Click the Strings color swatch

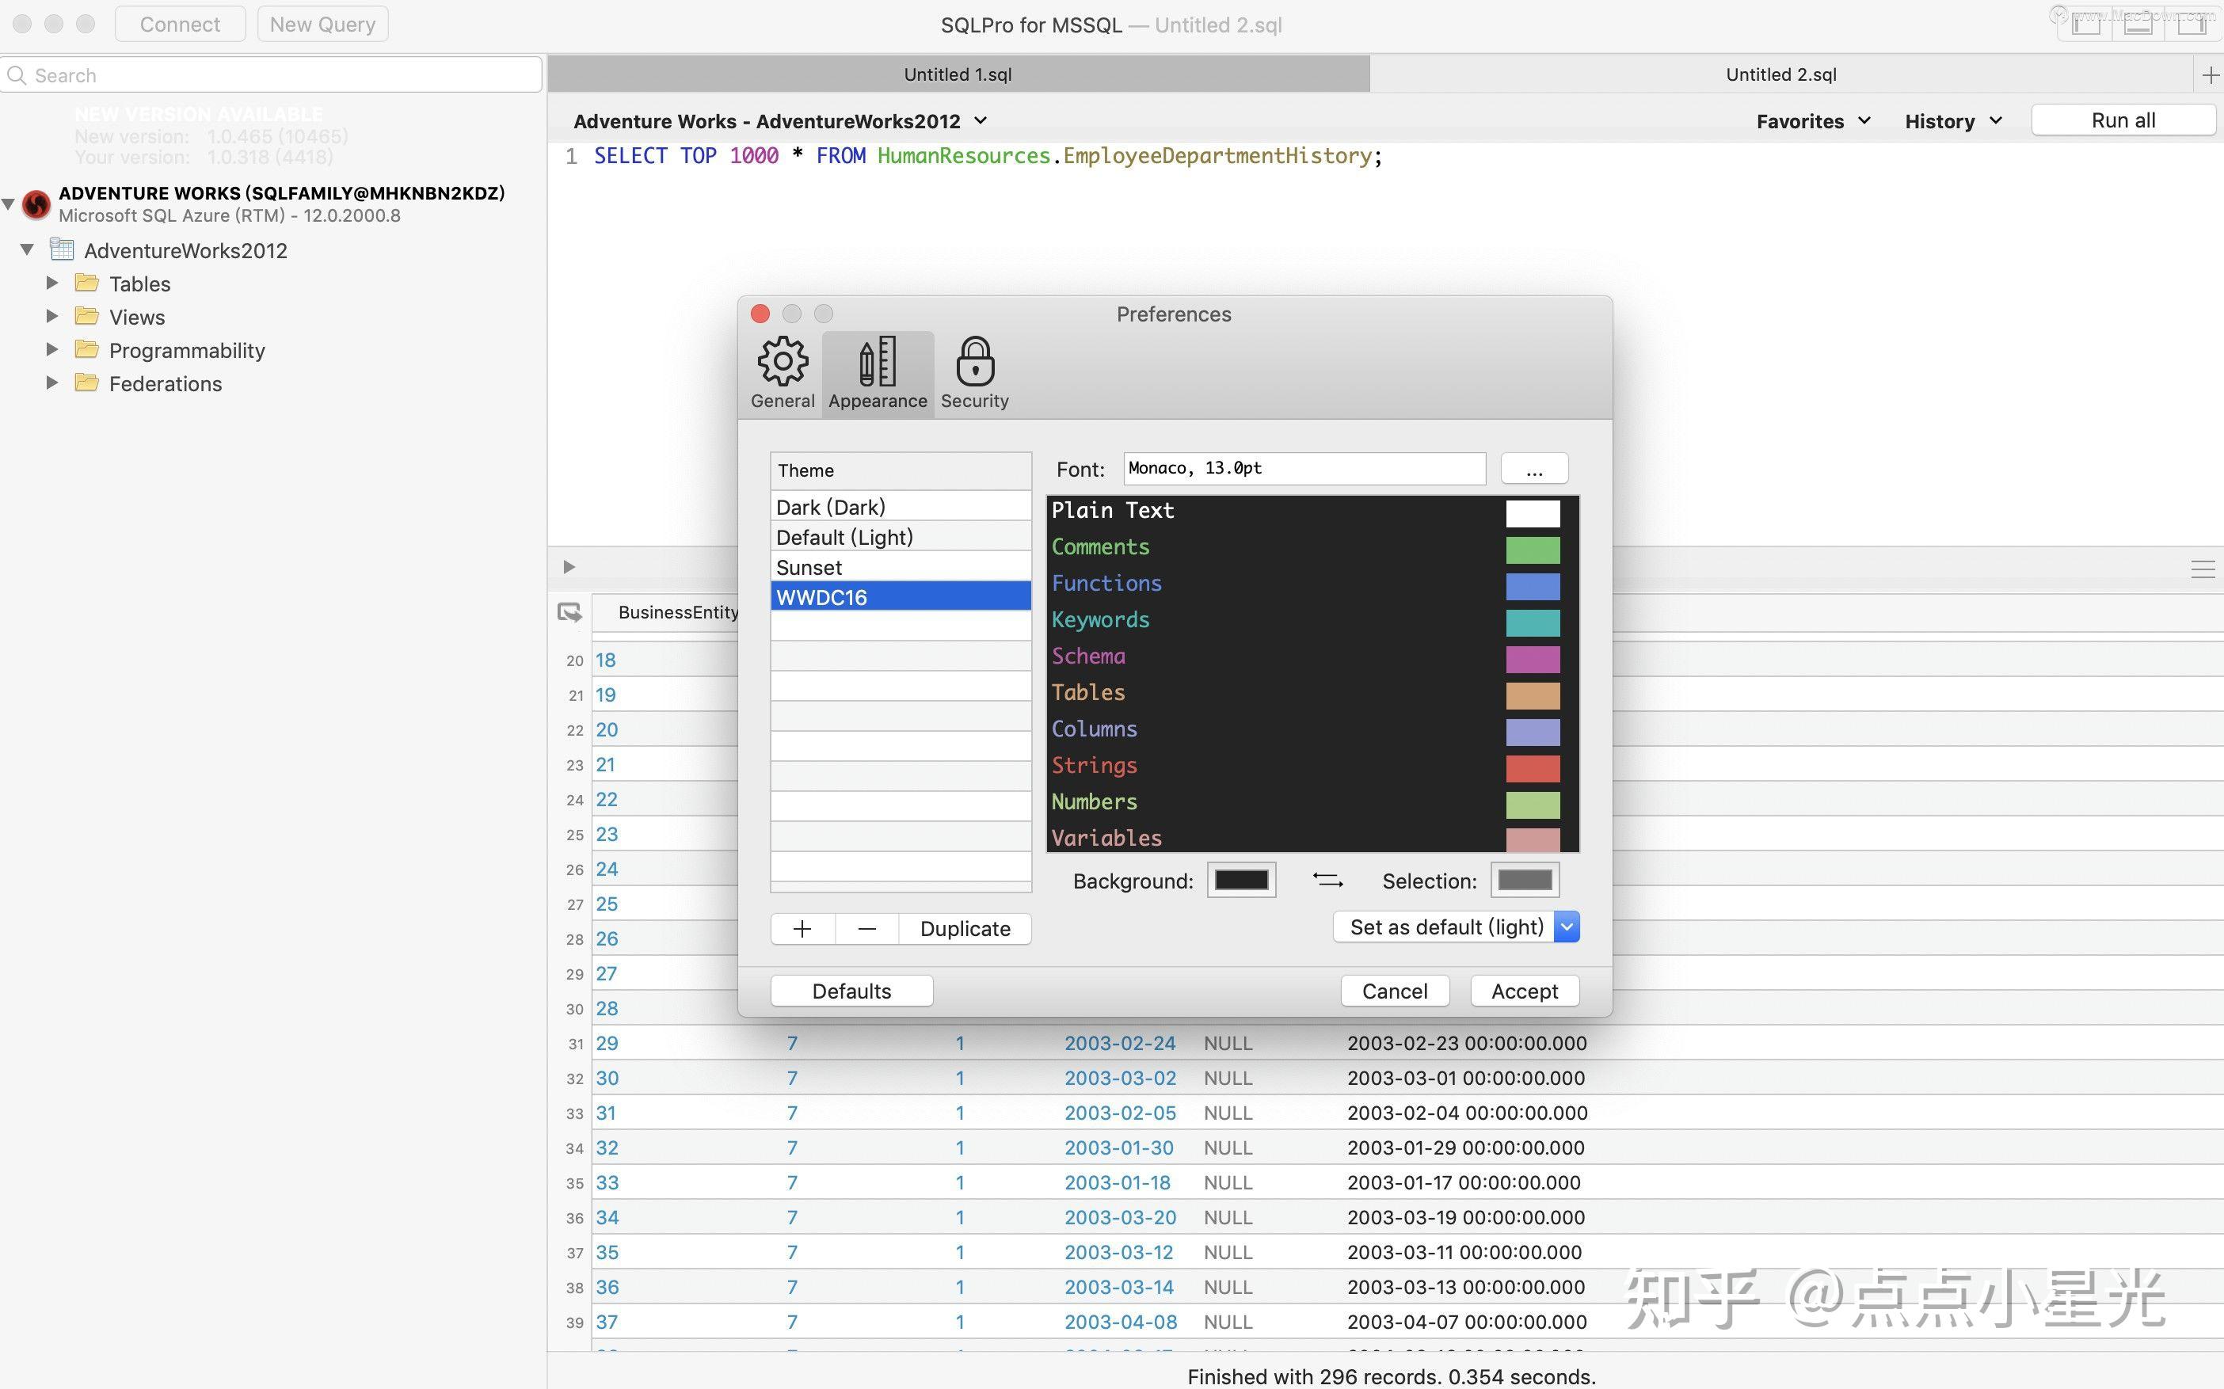click(1533, 768)
